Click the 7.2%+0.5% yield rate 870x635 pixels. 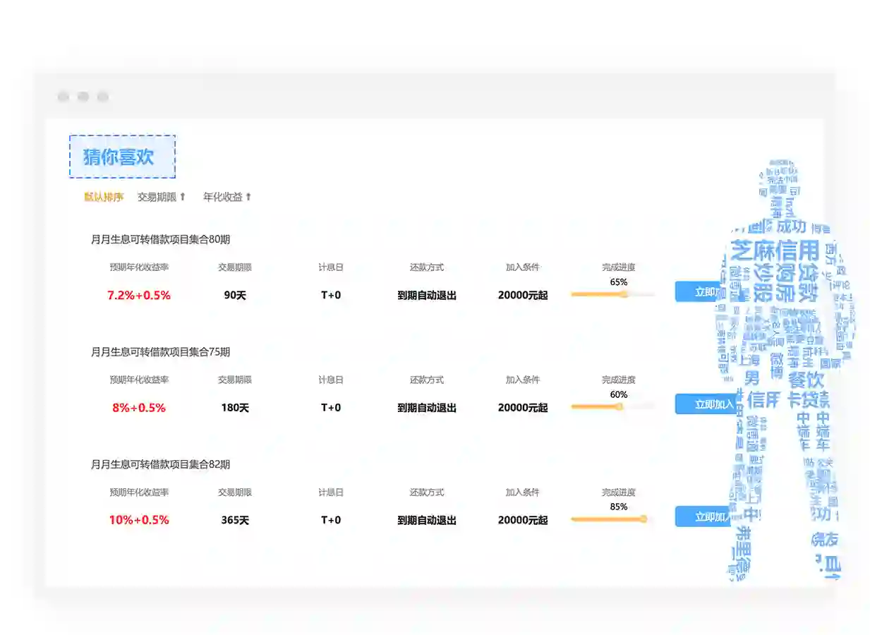coord(139,295)
